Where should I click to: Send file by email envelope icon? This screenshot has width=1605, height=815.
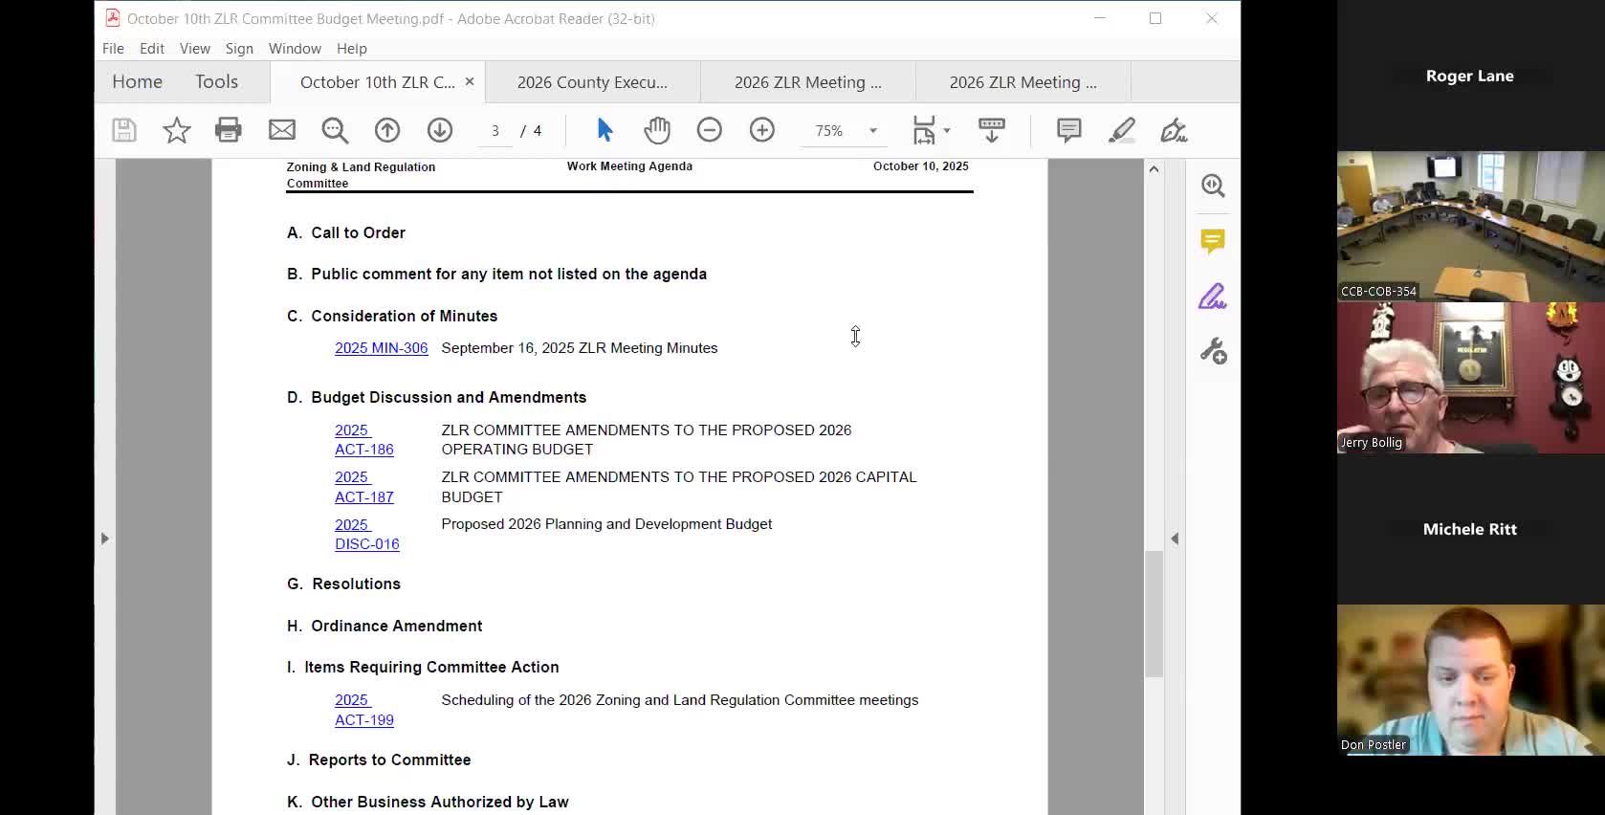pos(281,130)
